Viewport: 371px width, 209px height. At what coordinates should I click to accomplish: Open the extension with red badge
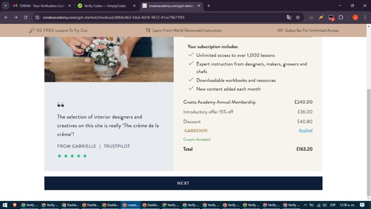331,17
